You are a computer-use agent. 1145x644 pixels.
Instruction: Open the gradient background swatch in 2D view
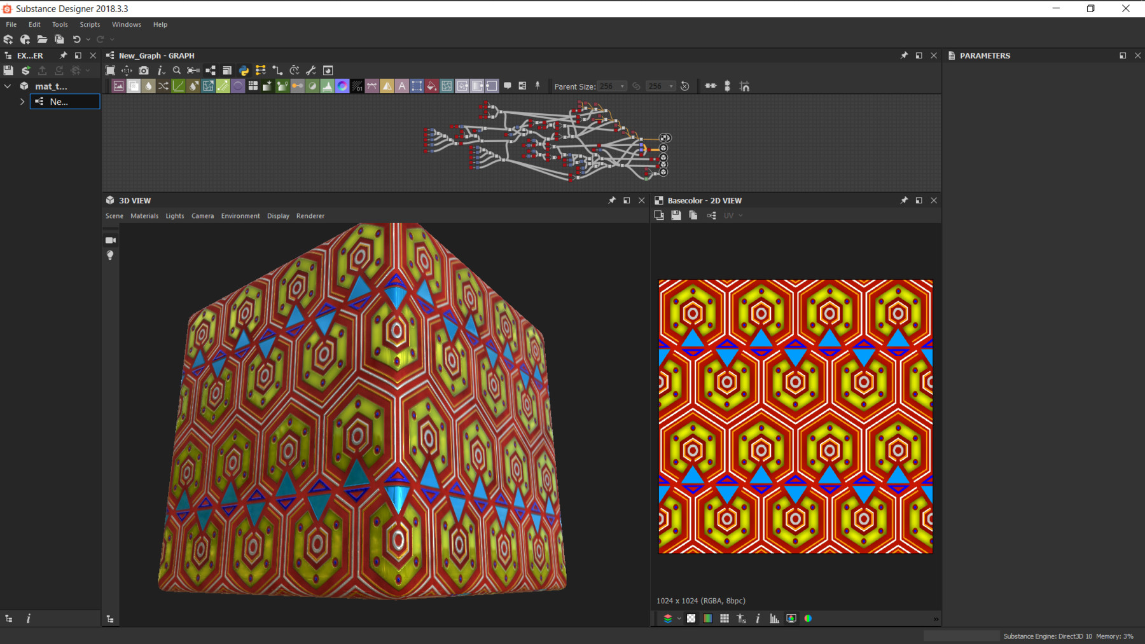click(x=708, y=618)
